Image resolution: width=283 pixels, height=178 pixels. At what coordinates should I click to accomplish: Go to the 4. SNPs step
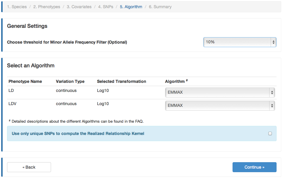106,7
